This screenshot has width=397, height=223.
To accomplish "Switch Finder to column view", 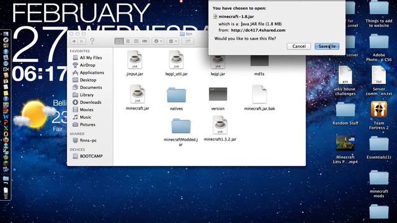I will 136,42.
